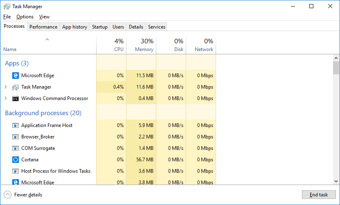
Task: Expand the Task Manager process group
Action: 6,87
